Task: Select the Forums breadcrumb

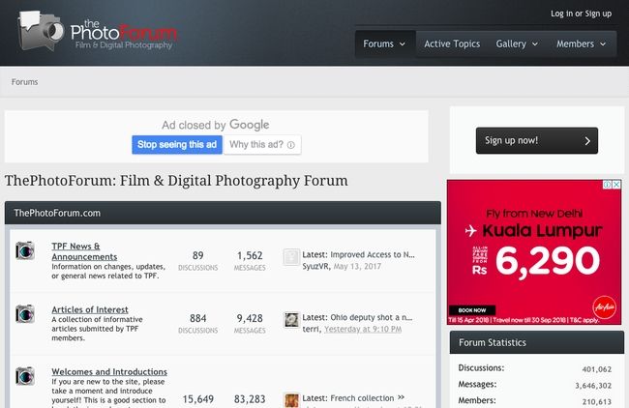Action: (25, 82)
